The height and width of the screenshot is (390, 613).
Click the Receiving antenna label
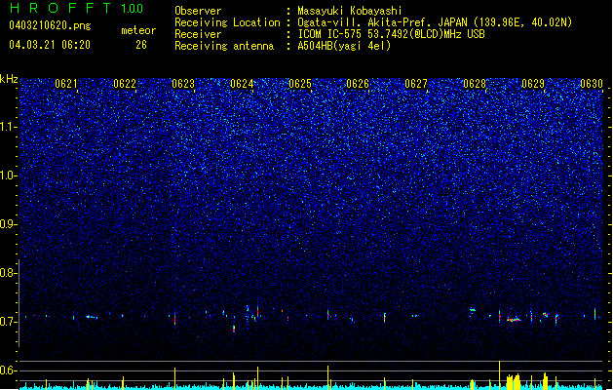click(x=224, y=46)
